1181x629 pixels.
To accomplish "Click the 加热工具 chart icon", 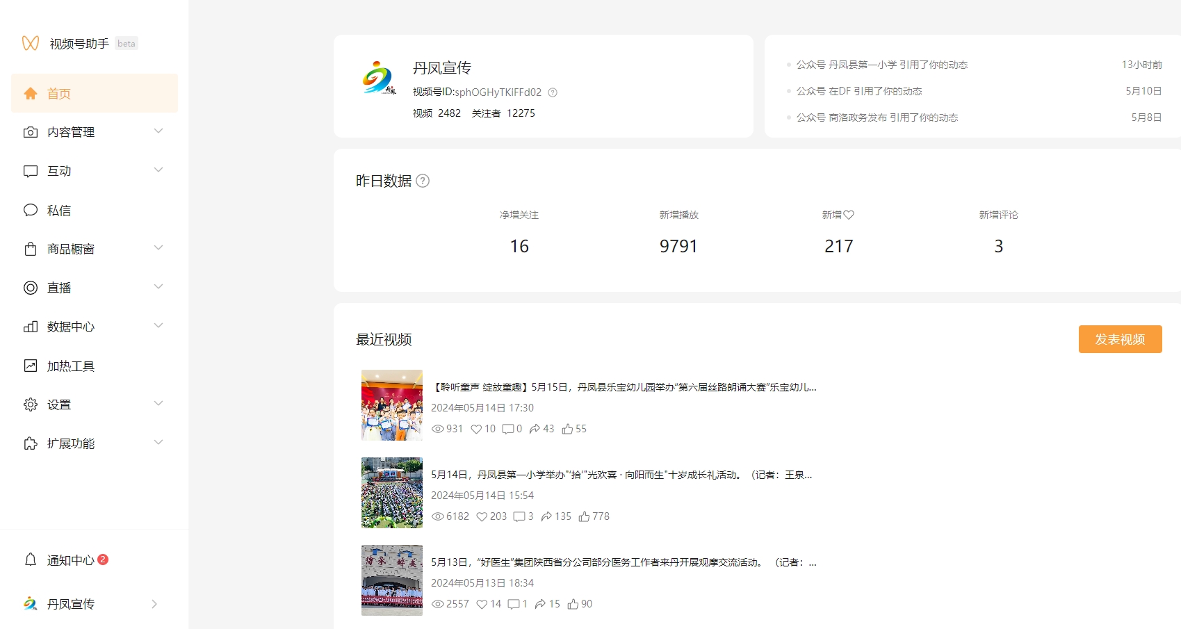I will point(31,366).
